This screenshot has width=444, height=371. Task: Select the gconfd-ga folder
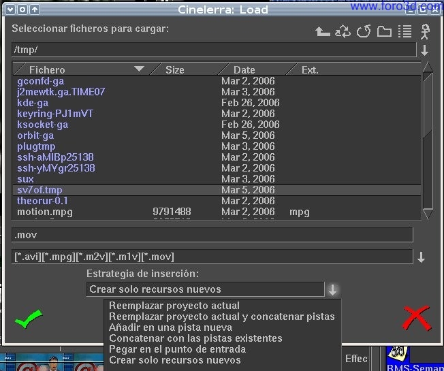(40, 81)
